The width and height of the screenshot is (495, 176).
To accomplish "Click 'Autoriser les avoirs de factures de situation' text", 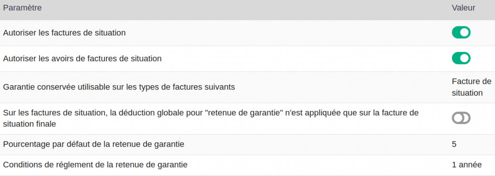I will [82, 59].
